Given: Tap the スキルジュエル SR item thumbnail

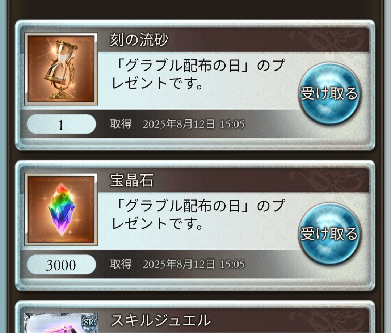Looking at the screenshot, I should [61, 323].
